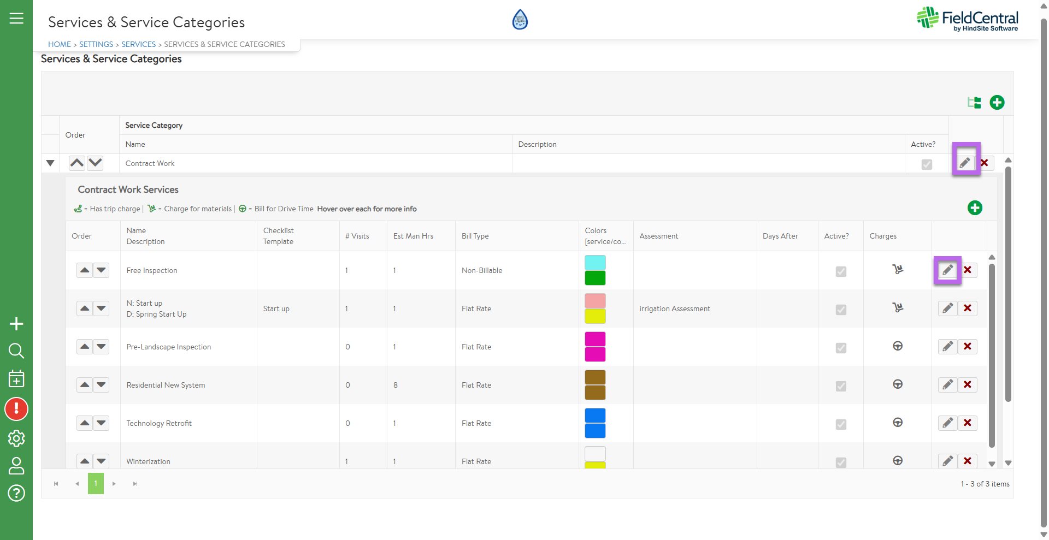Delete the Free Inspection service
The height and width of the screenshot is (540, 1049).
968,270
